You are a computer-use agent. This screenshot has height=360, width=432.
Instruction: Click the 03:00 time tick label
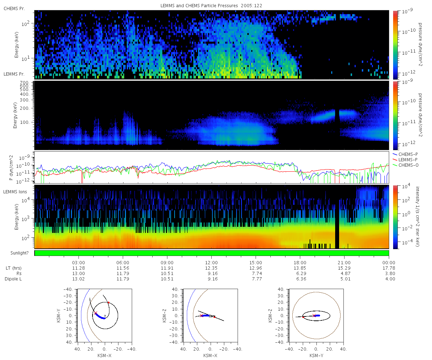(78, 262)
